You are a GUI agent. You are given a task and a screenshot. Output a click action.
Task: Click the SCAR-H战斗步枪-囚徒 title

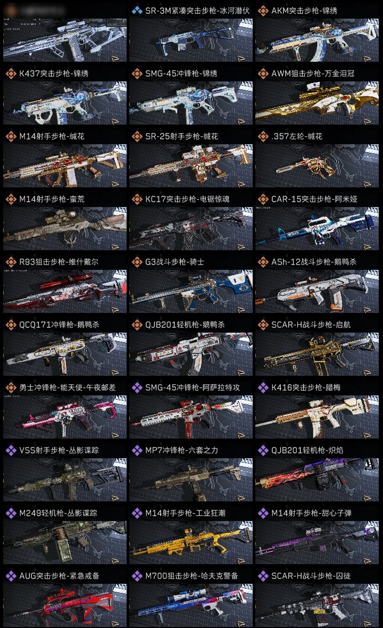(311, 576)
